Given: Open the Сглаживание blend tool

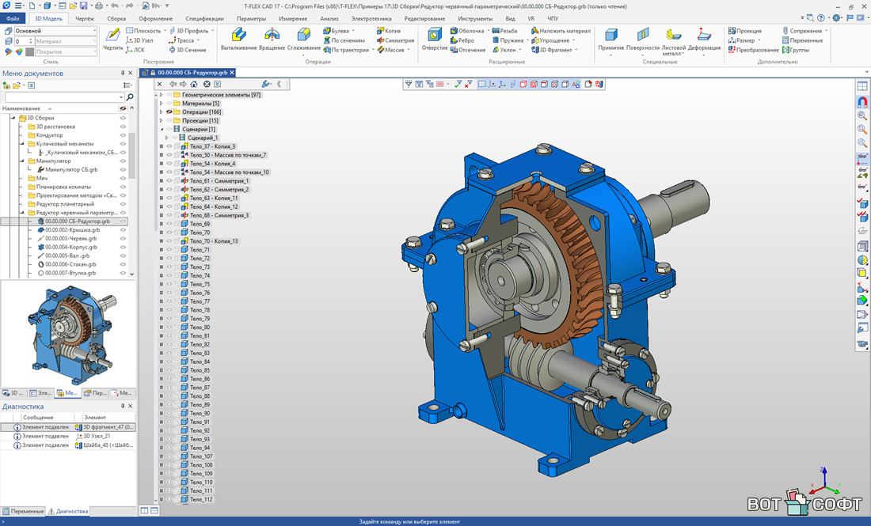Looking at the screenshot, I should (304, 40).
